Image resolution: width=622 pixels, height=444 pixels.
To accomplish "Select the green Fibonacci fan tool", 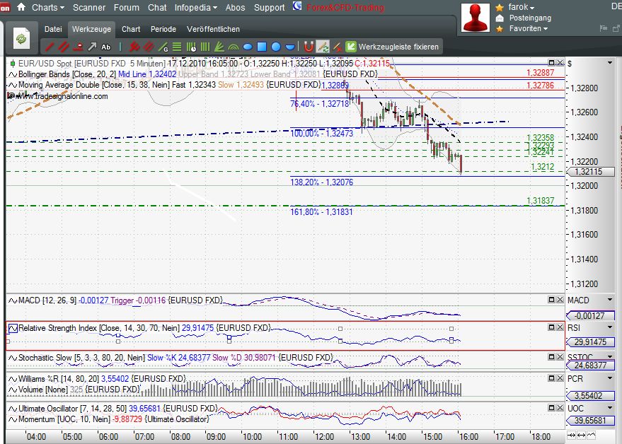I will click(x=219, y=47).
